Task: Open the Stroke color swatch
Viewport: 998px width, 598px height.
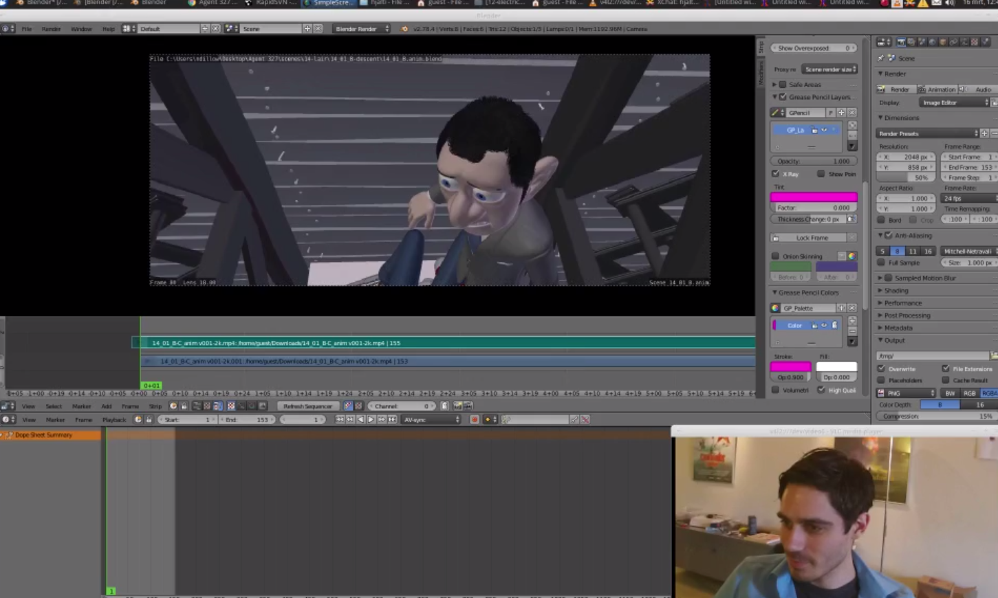Action: click(x=790, y=367)
